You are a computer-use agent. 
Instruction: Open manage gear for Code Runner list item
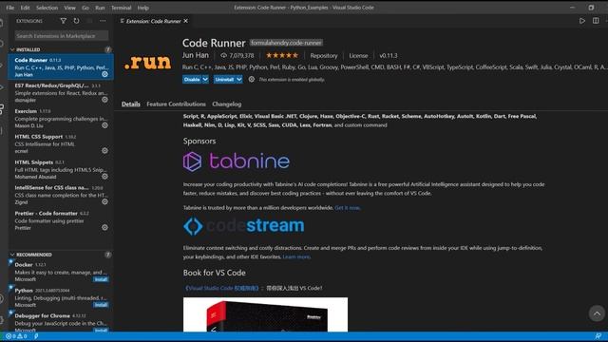pos(104,74)
